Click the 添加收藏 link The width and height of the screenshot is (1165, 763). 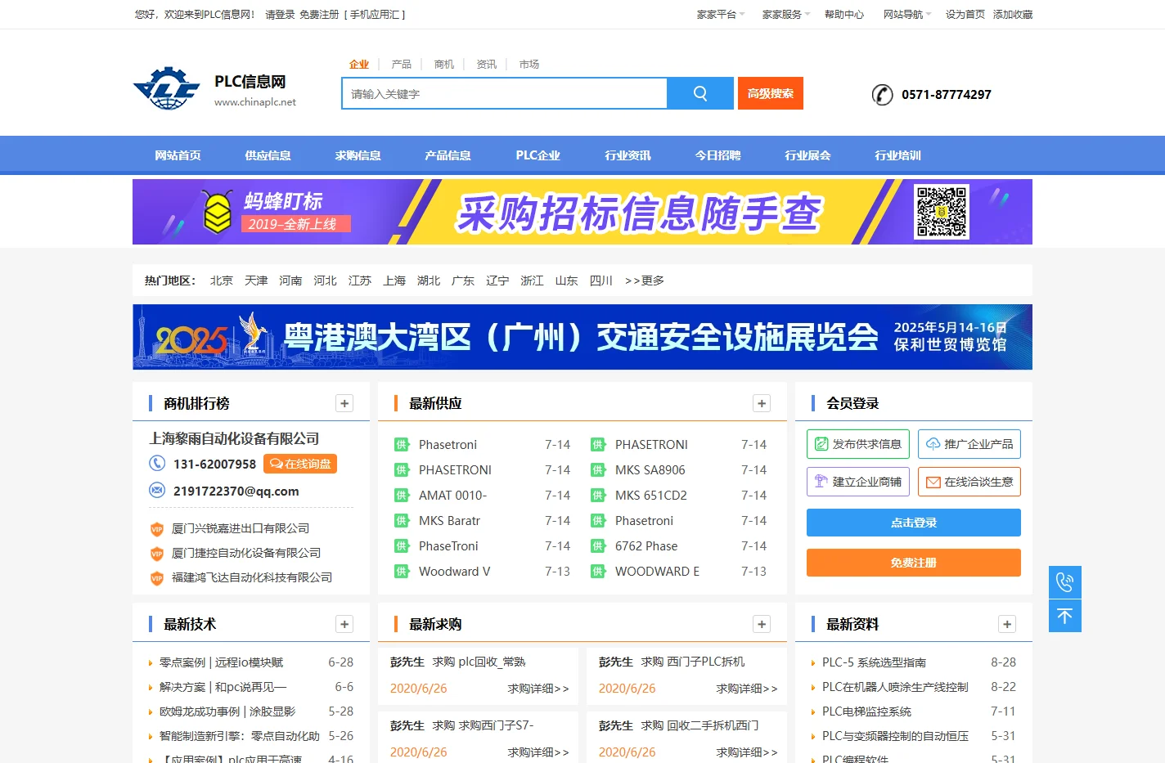[x=1013, y=15]
